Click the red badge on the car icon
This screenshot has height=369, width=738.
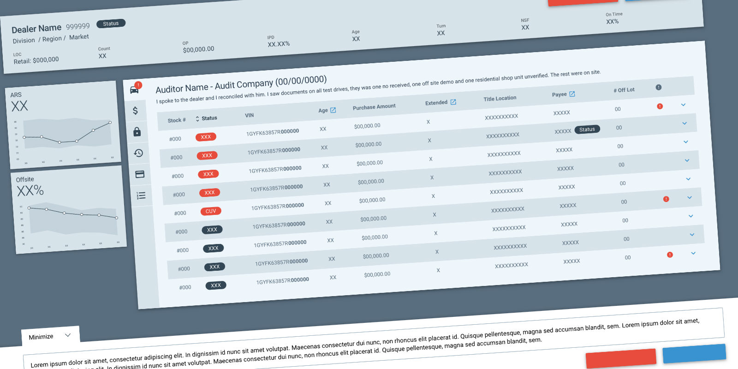click(x=138, y=85)
